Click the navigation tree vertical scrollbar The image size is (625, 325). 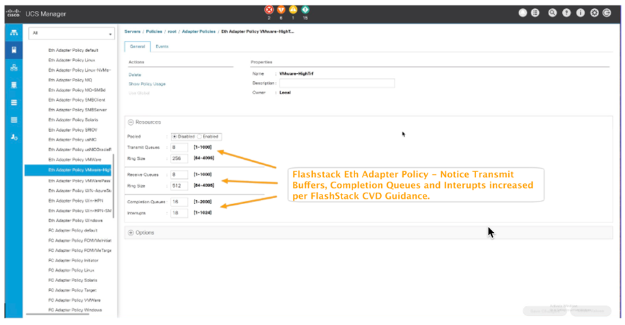click(x=113, y=186)
